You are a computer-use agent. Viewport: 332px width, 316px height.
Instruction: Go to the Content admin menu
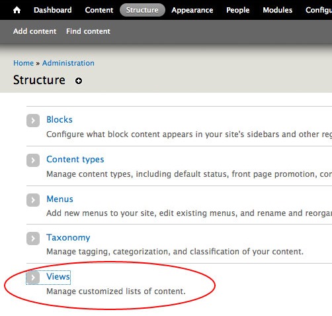(99, 10)
